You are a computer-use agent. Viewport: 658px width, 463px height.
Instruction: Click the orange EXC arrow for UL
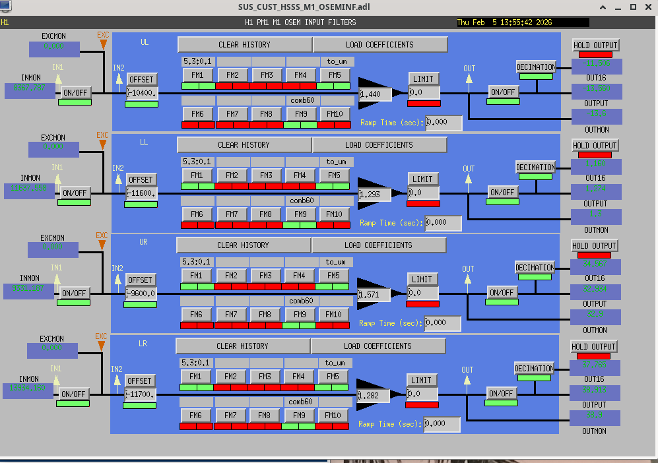tap(103, 44)
